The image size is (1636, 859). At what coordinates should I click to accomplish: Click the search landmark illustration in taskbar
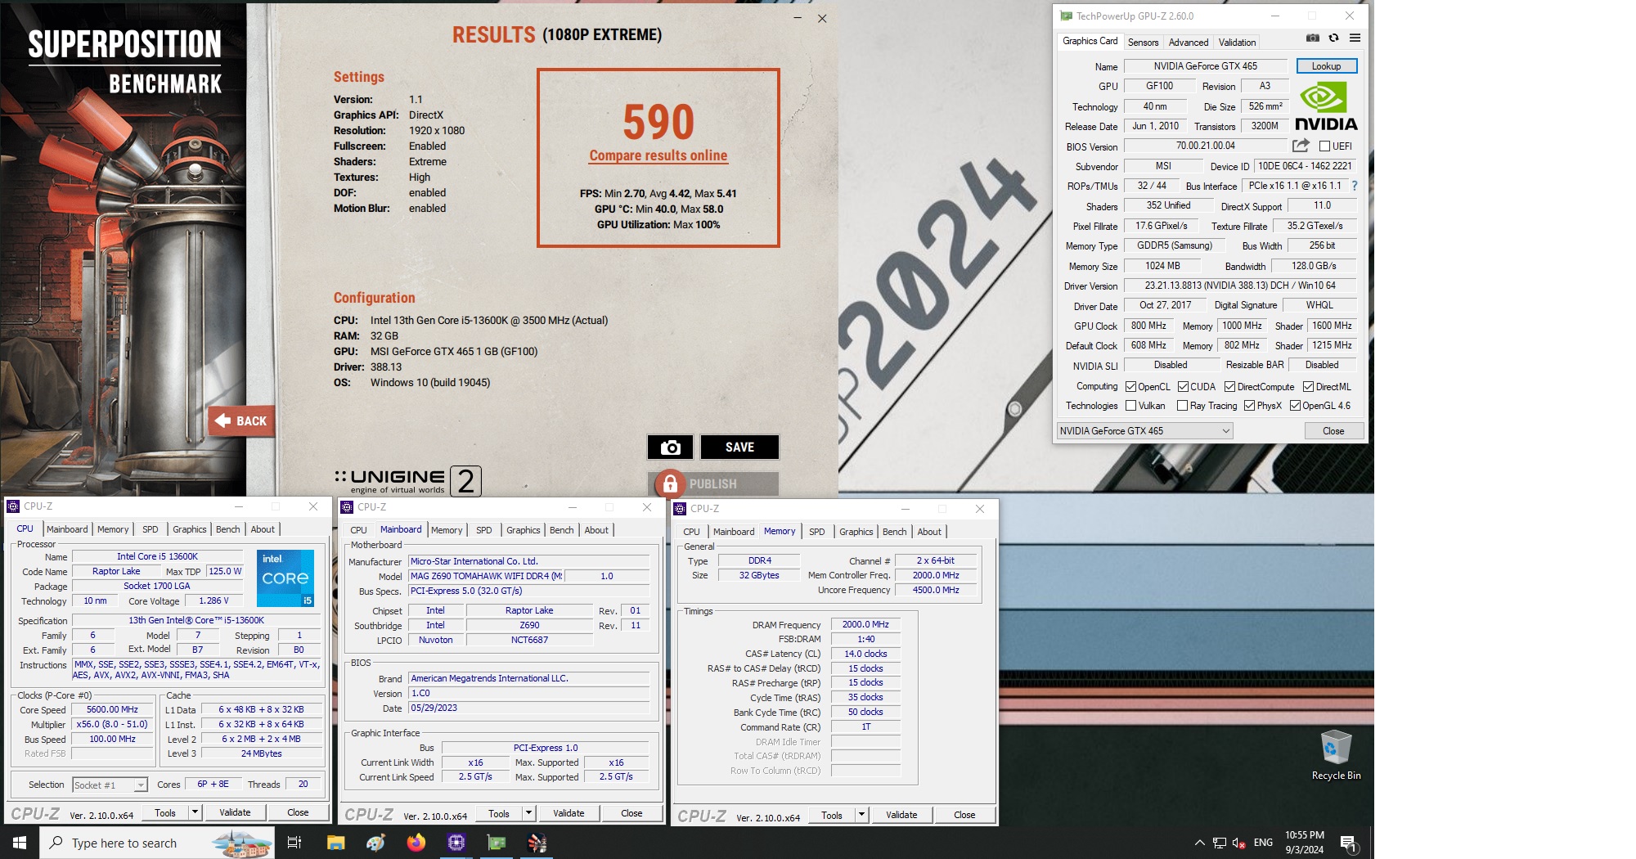coord(242,843)
